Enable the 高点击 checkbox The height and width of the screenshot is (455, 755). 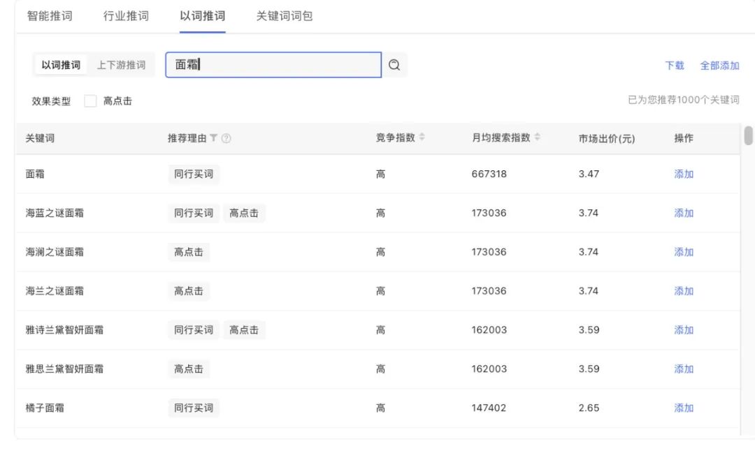pyautogui.click(x=90, y=101)
